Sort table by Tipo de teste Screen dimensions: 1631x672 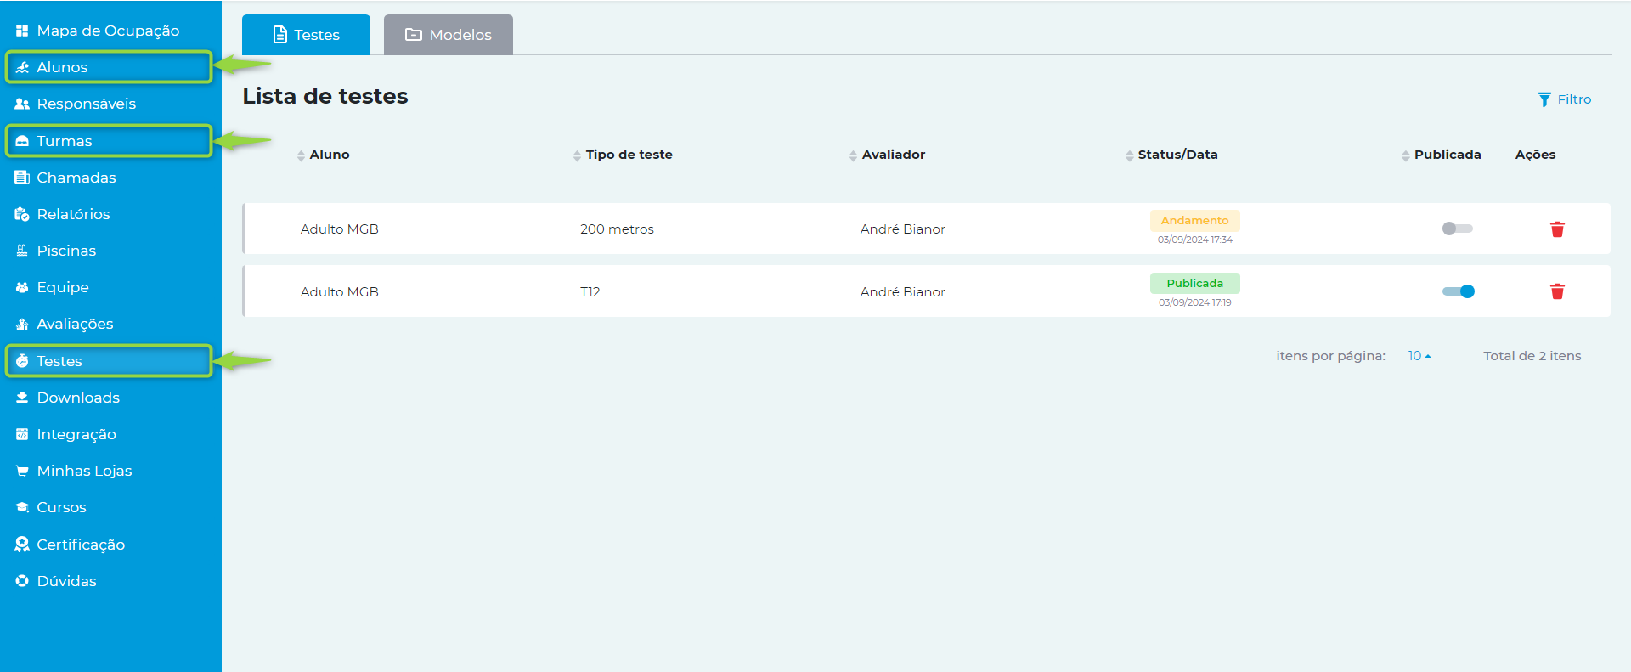623,155
